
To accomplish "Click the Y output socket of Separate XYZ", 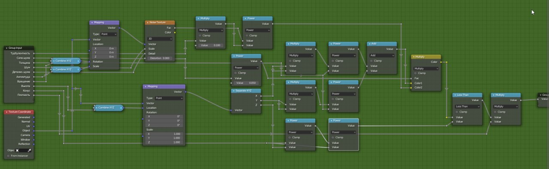I will pyautogui.click(x=261, y=101).
